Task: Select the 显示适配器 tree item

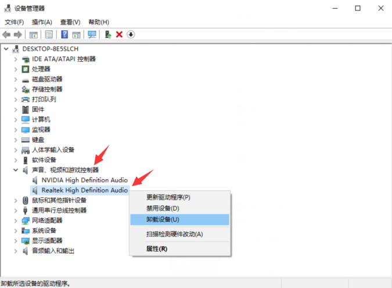Action: pyautogui.click(x=47, y=241)
